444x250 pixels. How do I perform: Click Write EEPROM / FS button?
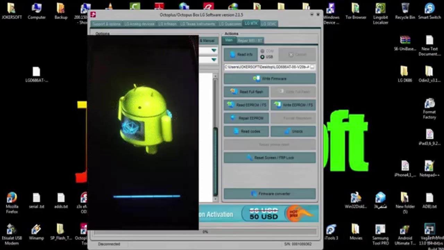pos(293,105)
